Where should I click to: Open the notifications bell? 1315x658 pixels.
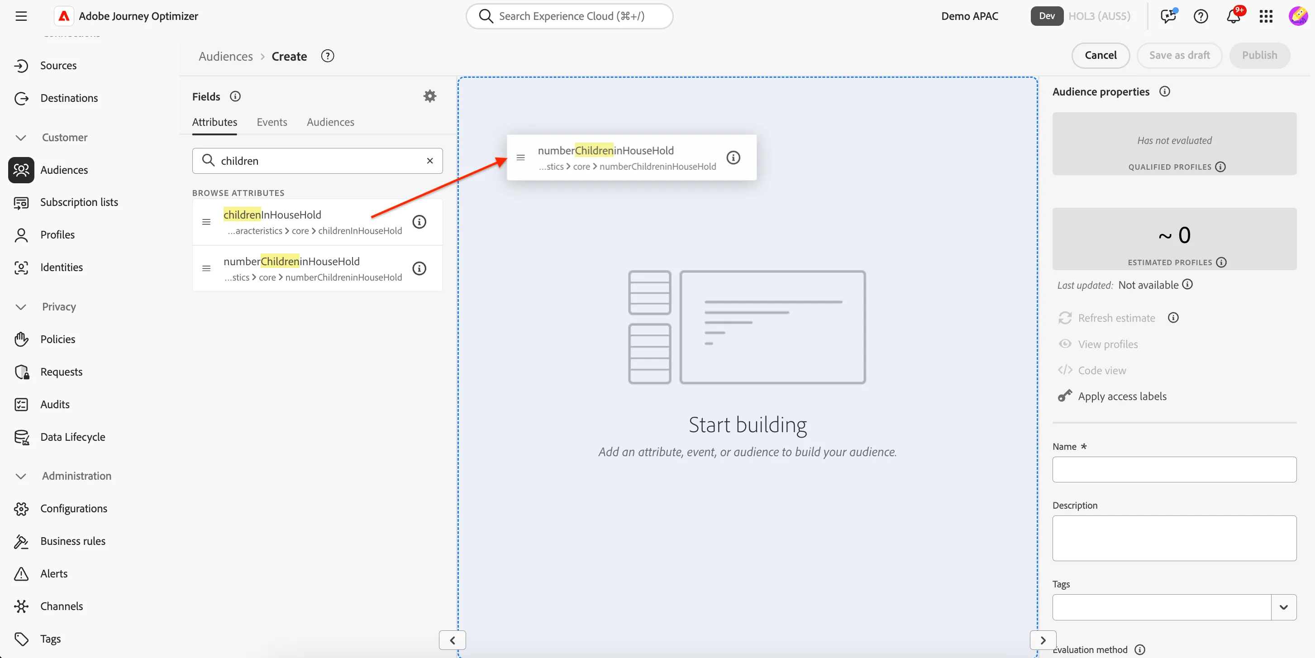pos(1234,16)
